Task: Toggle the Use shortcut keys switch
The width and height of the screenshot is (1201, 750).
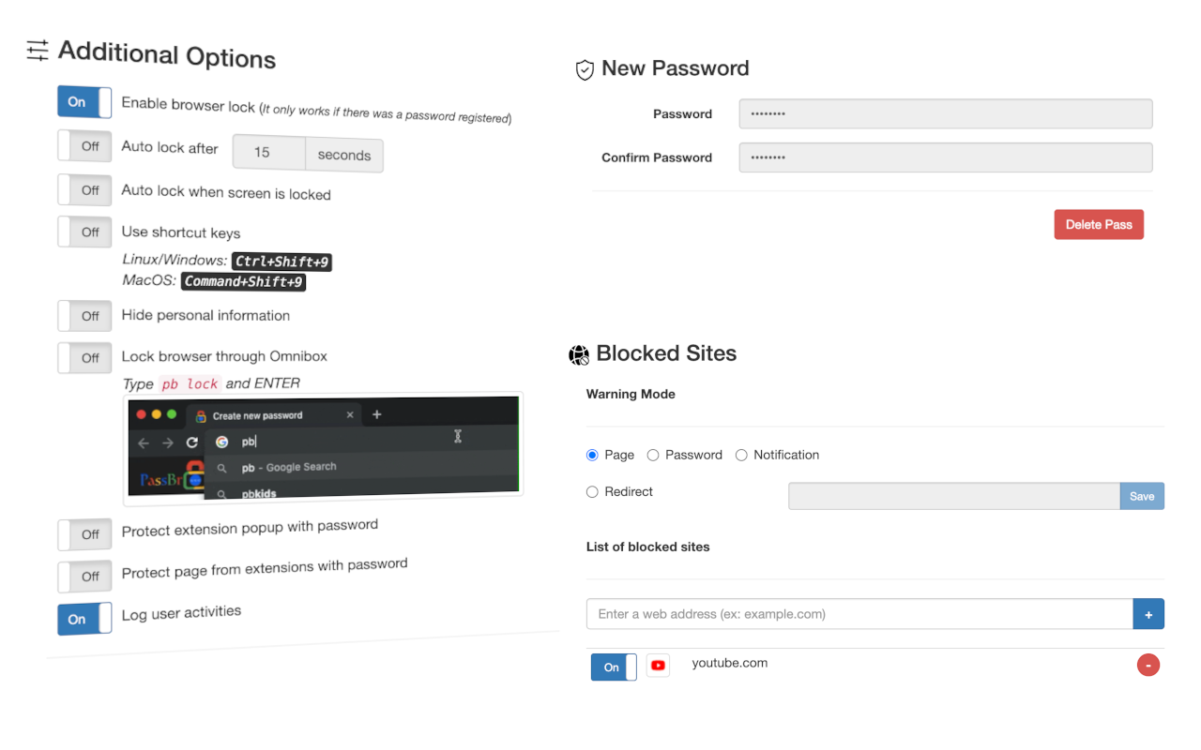Action: (x=84, y=232)
